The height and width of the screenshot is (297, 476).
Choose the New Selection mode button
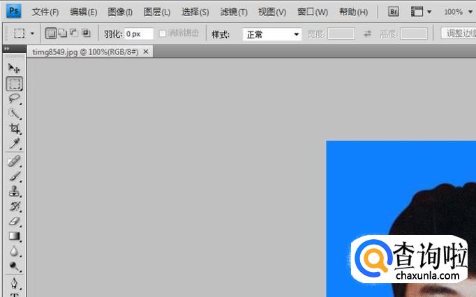51,33
